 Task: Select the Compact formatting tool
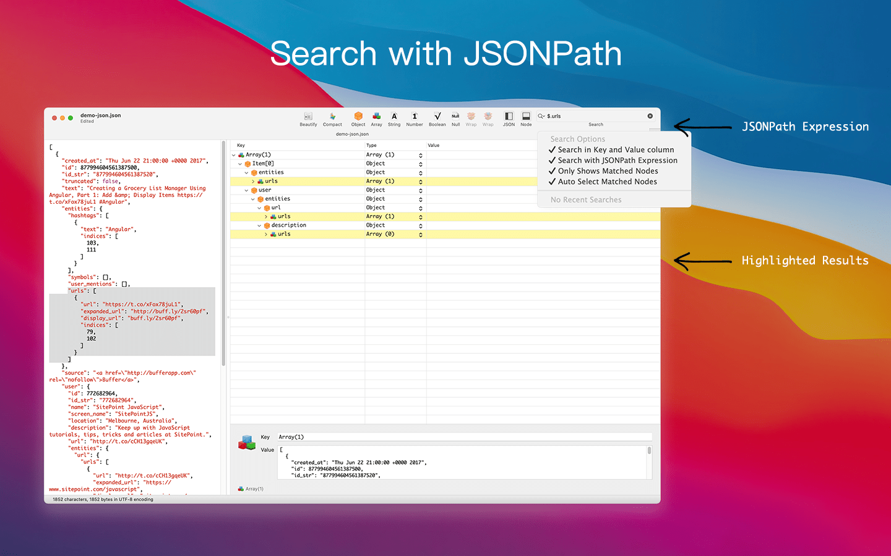332,119
